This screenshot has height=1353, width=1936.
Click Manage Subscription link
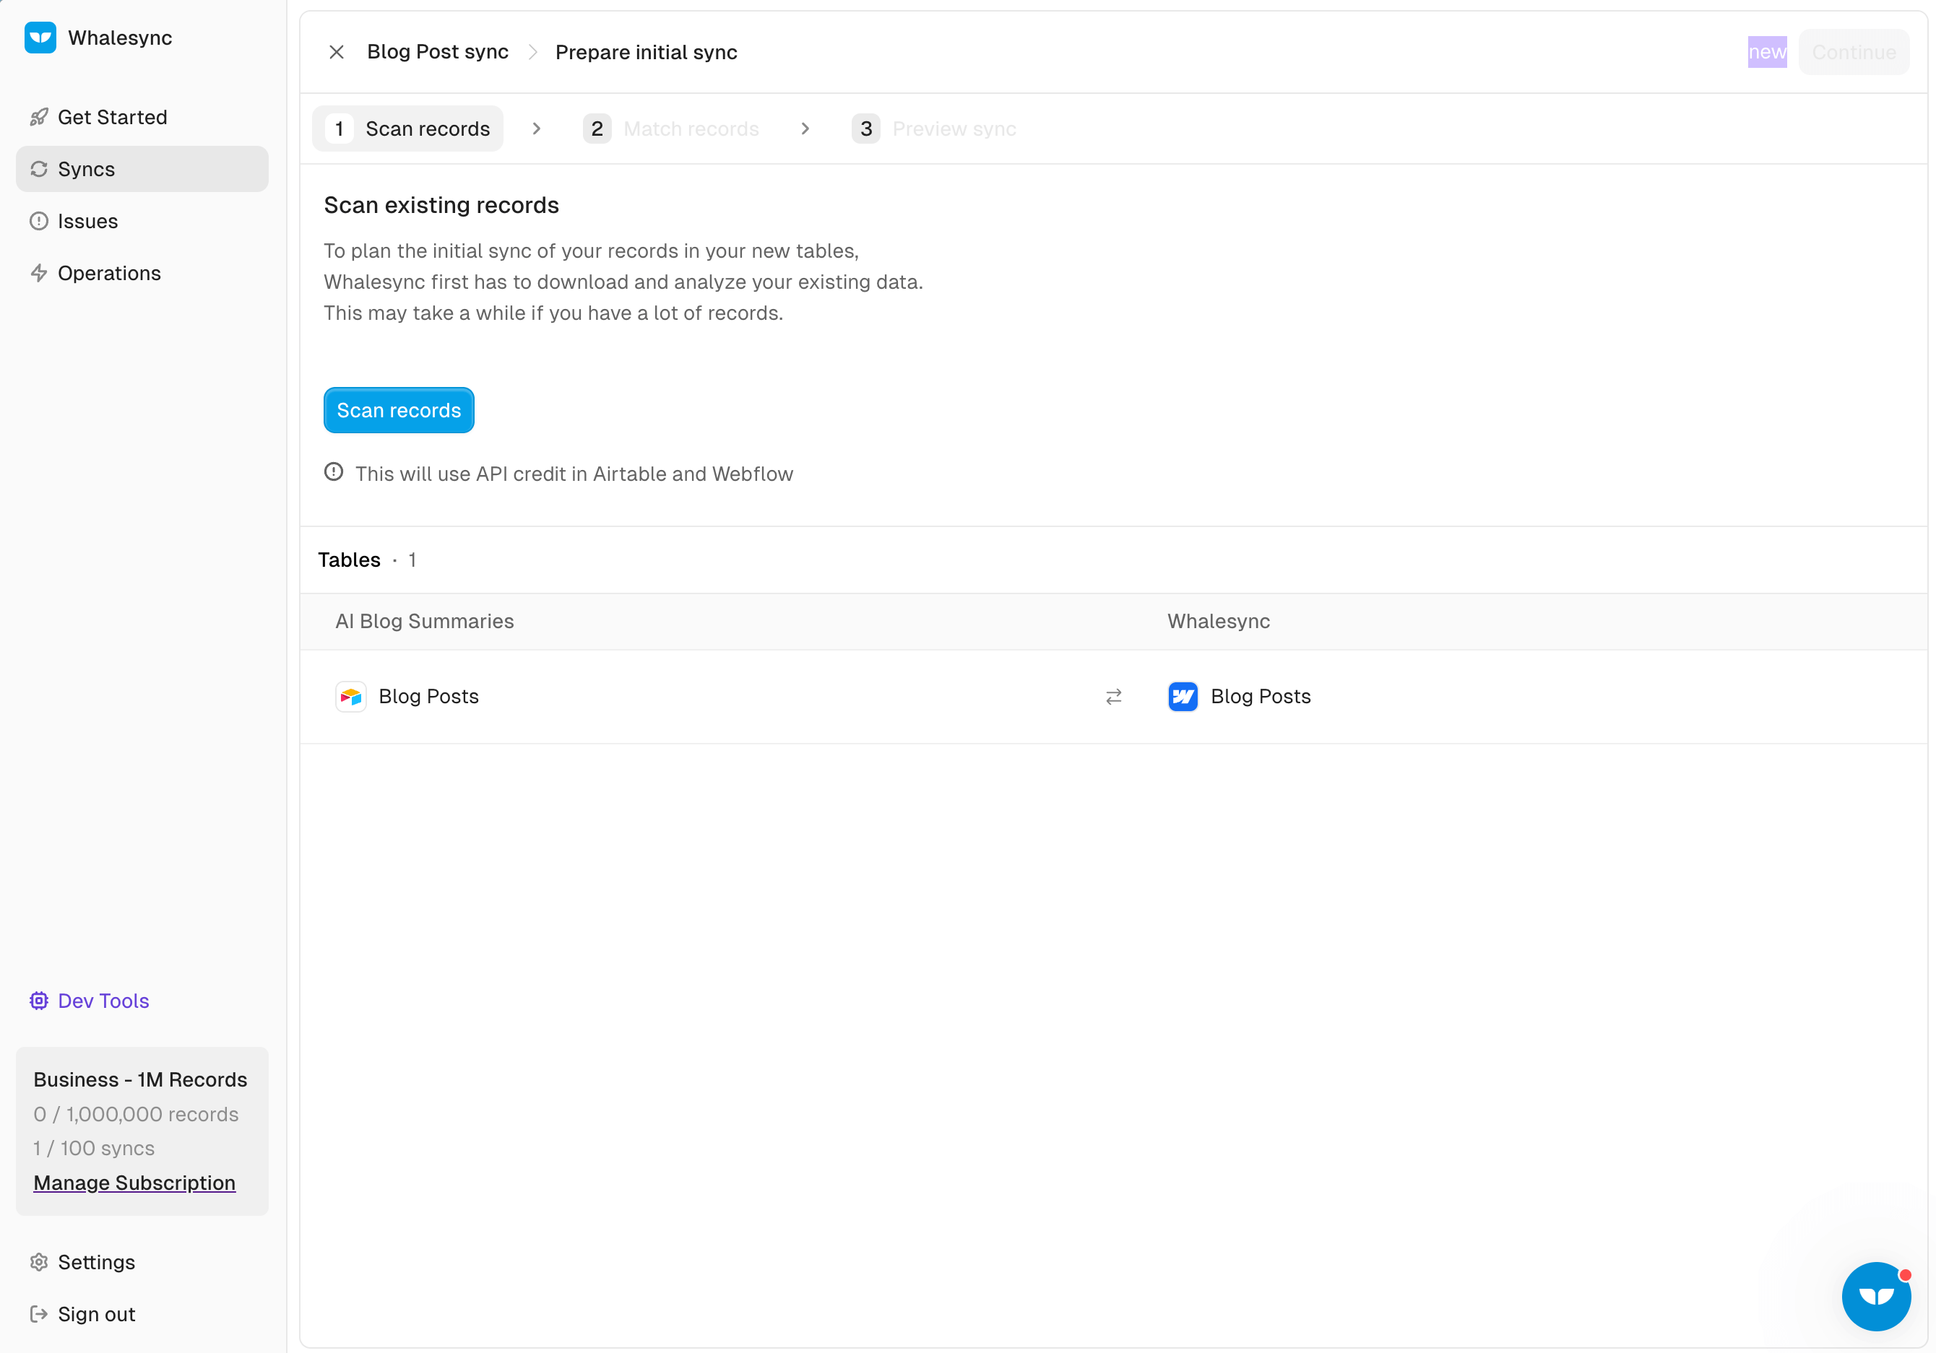pyautogui.click(x=134, y=1183)
